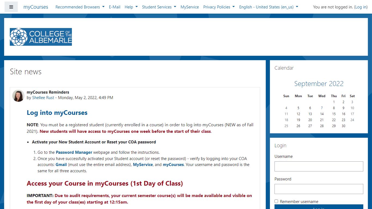Click the Access your Course heading

click(x=105, y=183)
